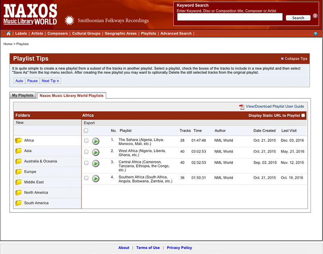Screen dimensions: 323x254
Task: Play the West Africa playlist
Action: pyautogui.click(x=96, y=152)
